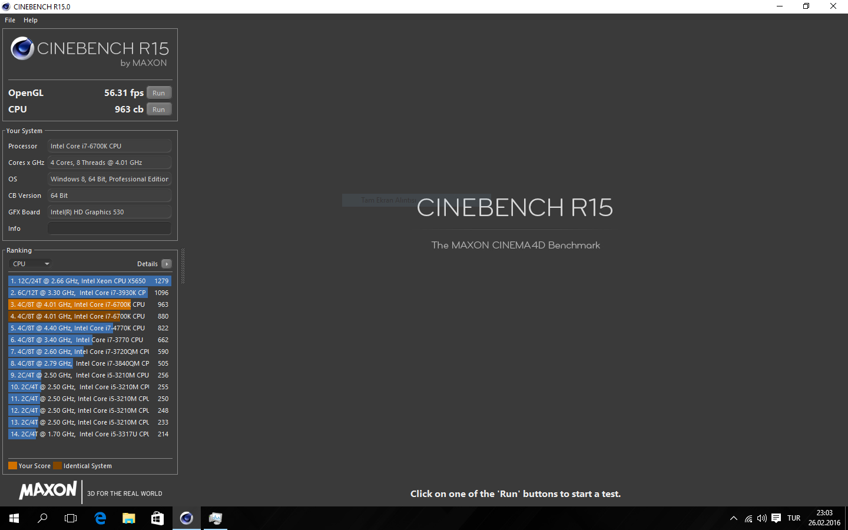Select ranking row 11 with score 250
Screen dimensions: 848x530
pos(90,399)
